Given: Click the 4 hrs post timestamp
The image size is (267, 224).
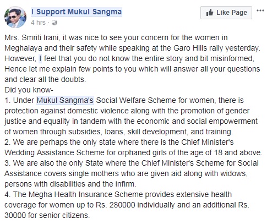Looking at the screenshot, I should [x=38, y=23].
